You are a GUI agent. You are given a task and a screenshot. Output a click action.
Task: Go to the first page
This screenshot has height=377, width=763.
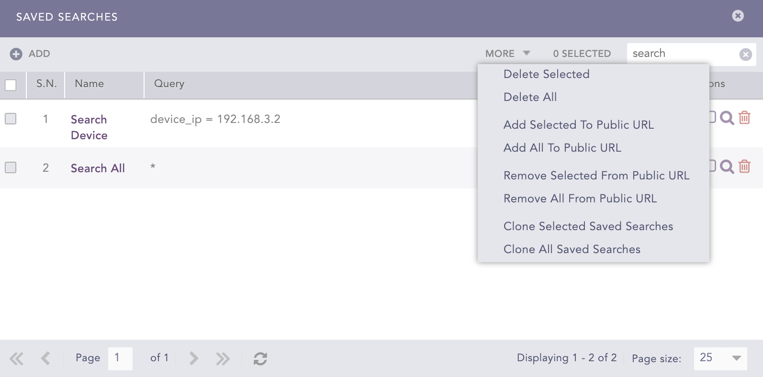pos(16,358)
